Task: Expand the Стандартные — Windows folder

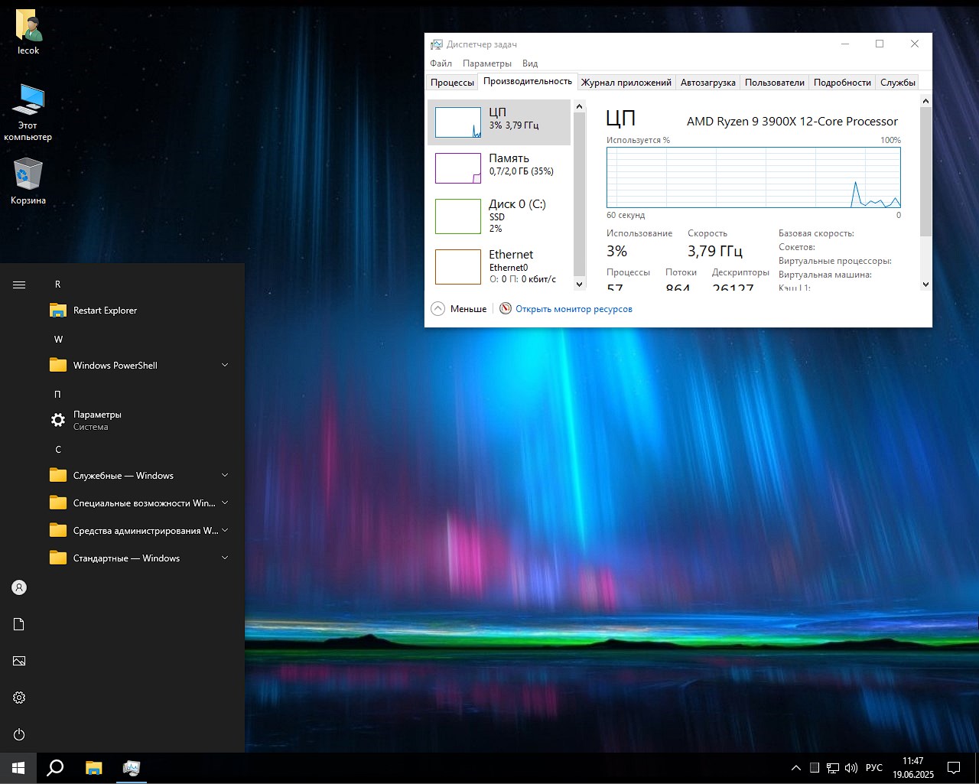Action: (225, 558)
